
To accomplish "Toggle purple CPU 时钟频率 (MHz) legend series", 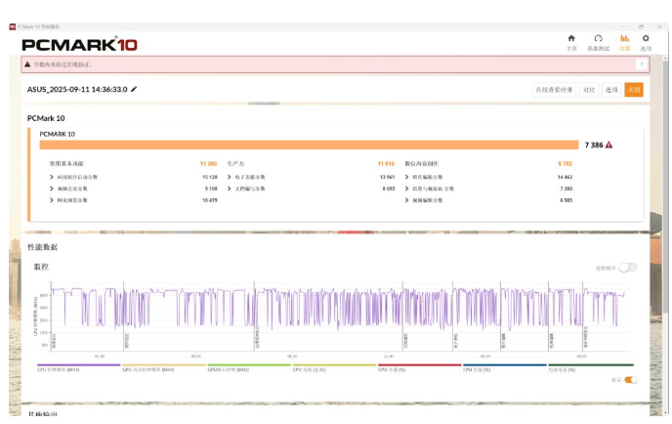I will (x=79, y=367).
